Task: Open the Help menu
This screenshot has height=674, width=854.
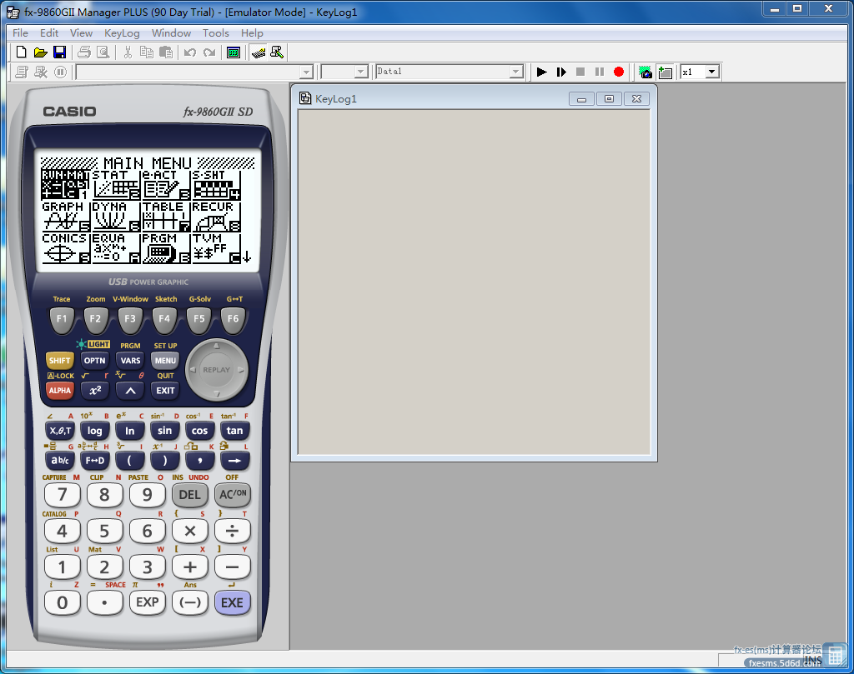Action: pos(252,33)
